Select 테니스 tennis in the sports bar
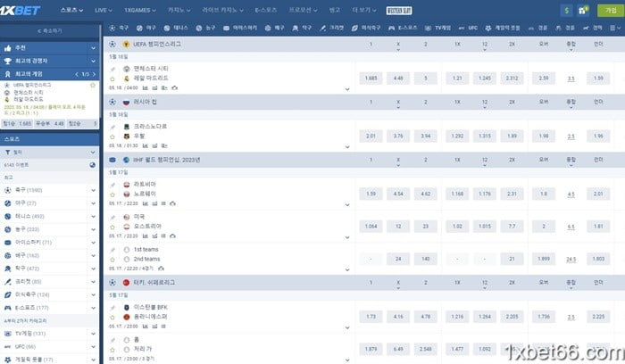 coord(176,28)
